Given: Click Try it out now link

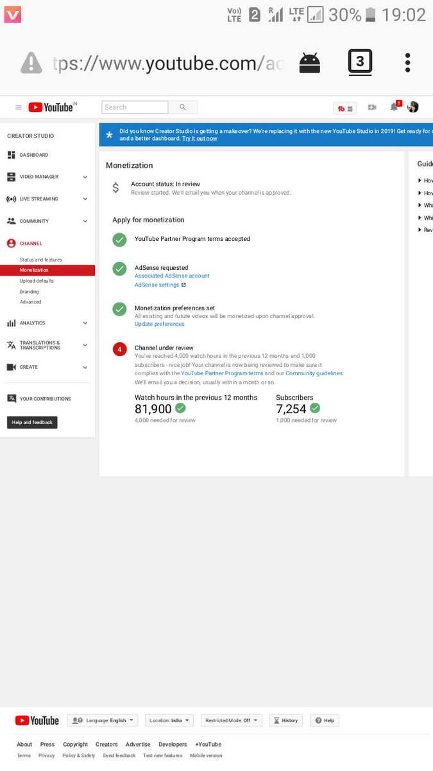Looking at the screenshot, I should [200, 139].
